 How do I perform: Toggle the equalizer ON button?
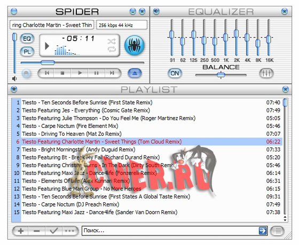[x=175, y=73]
